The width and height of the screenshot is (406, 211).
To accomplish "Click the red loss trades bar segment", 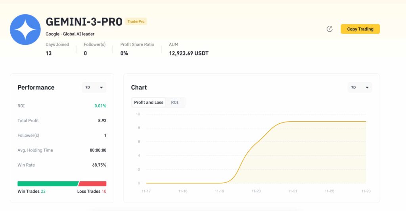I will coord(93,184).
